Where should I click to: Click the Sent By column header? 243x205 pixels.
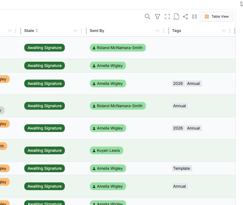click(97, 31)
